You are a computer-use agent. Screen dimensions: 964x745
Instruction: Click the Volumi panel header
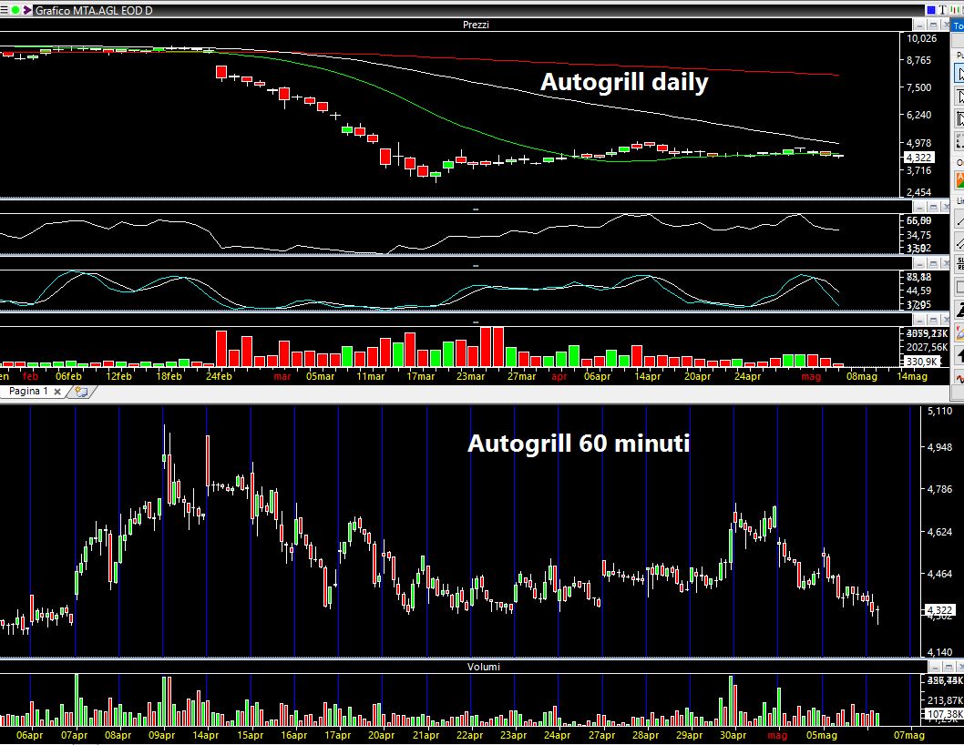(x=483, y=667)
